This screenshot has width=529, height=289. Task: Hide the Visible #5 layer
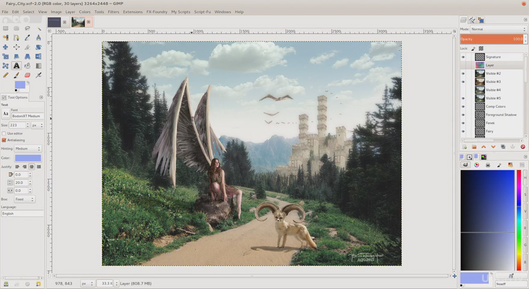[463, 98]
